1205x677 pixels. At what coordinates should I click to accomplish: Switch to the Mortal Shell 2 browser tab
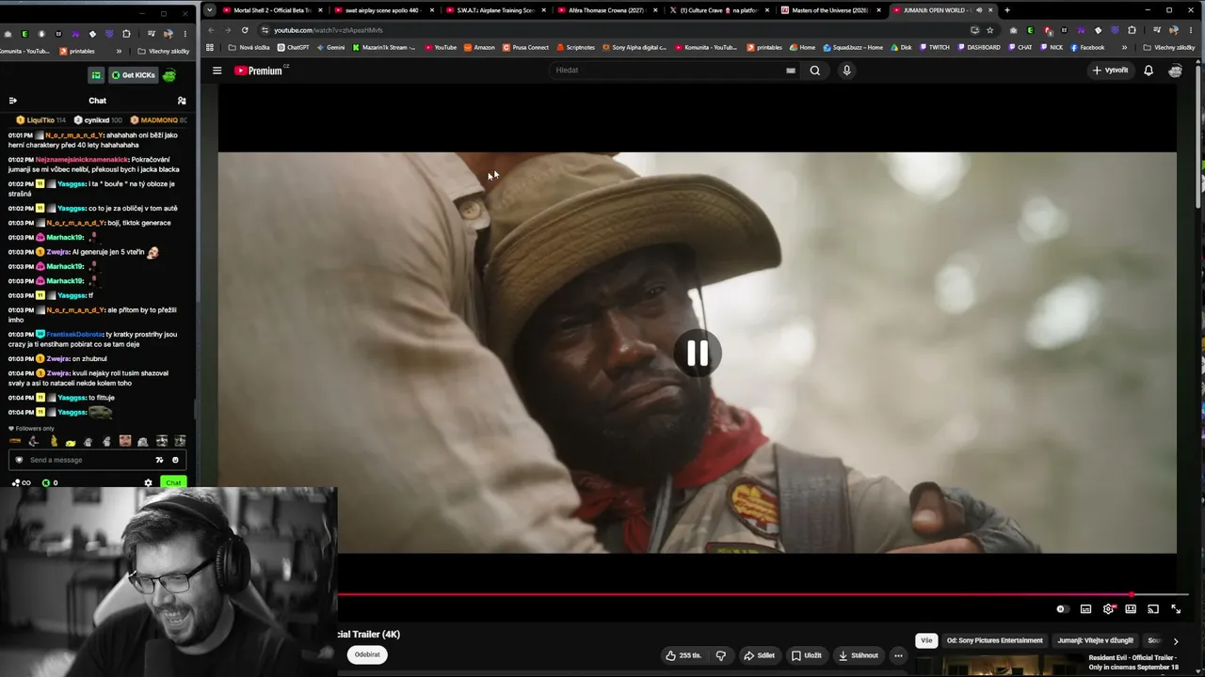coord(271,10)
